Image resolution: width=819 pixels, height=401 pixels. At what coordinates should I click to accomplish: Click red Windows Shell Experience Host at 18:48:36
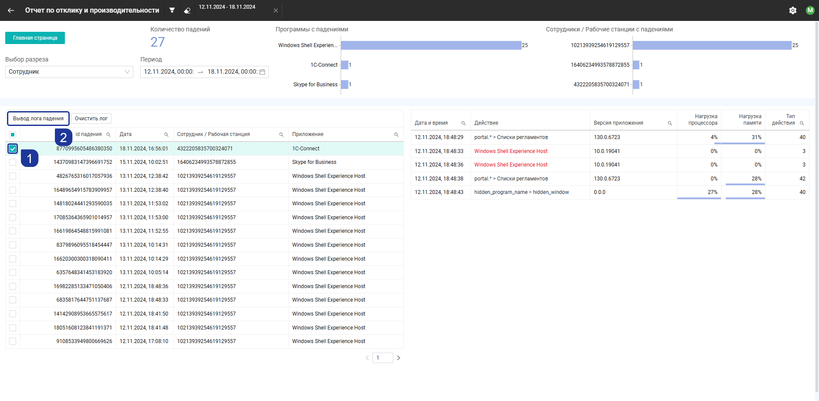pos(511,165)
